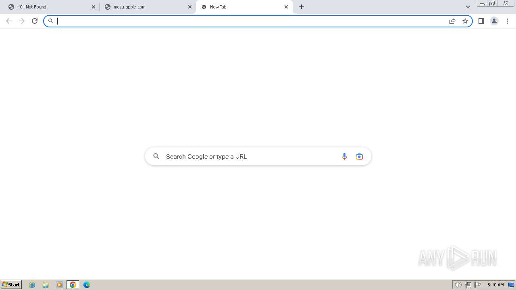Toggle the Chrome side panel

481,21
